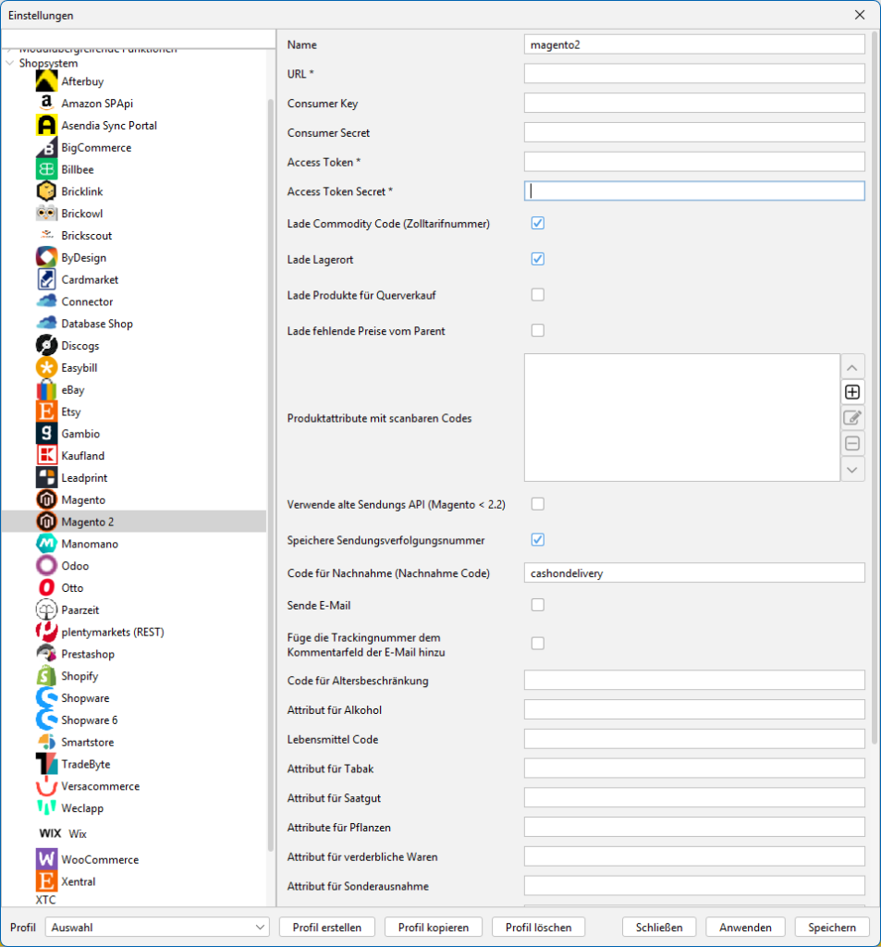Choose the Etsy shop system icon
This screenshot has height=947, width=881.
tap(47, 412)
